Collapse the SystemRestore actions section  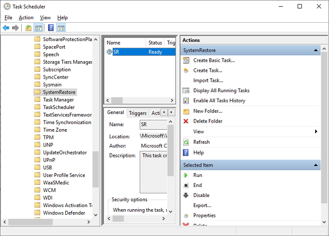point(316,50)
